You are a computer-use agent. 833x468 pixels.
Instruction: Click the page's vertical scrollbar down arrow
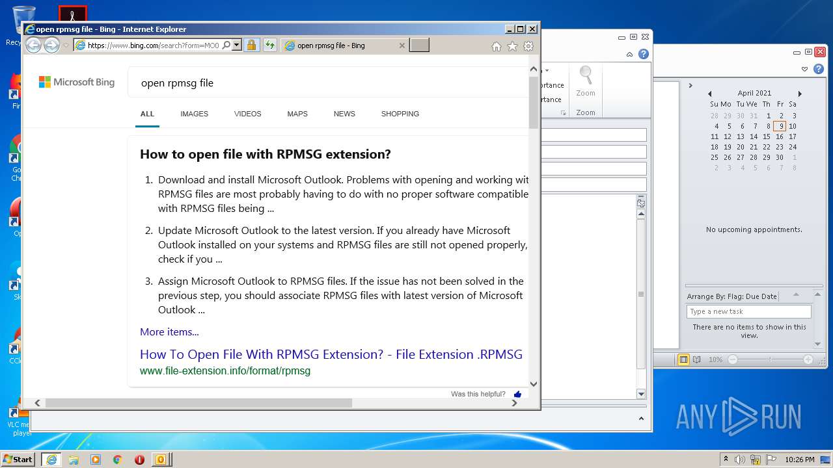(534, 384)
